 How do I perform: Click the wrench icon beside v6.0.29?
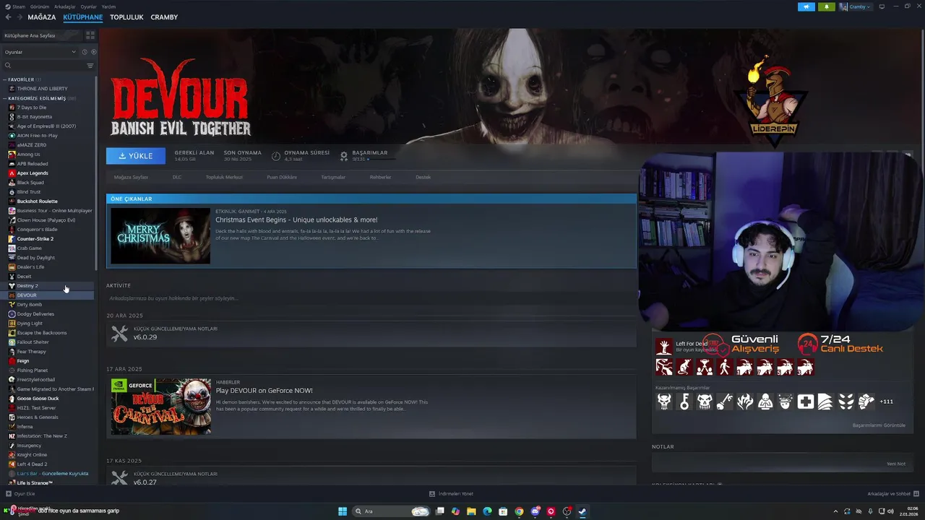pos(119,334)
